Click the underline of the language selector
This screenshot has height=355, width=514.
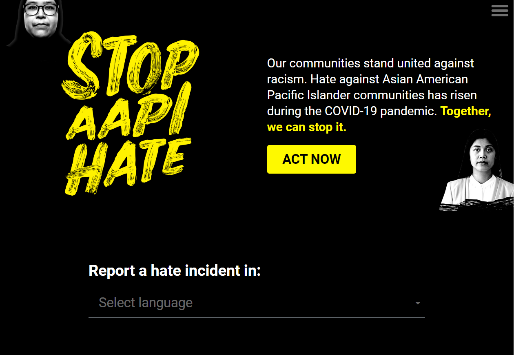(257, 317)
